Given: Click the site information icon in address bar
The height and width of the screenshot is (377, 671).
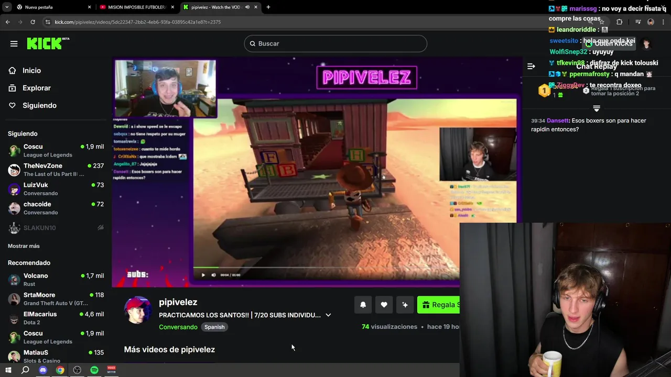Looking at the screenshot, I should click(x=48, y=22).
